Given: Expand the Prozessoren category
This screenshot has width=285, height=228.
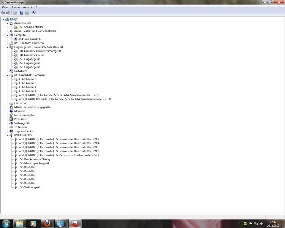Looking at the screenshot, I should point(7,119).
